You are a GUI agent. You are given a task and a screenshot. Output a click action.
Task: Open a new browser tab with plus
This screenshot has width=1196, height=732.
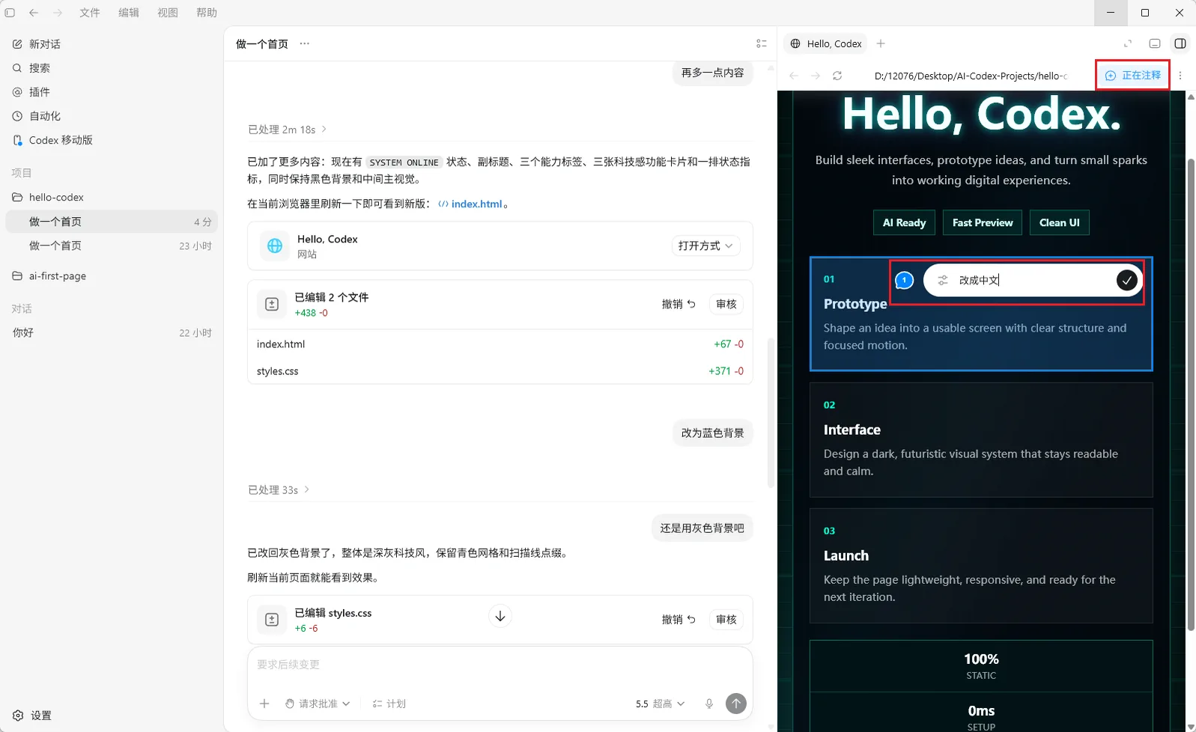(881, 43)
